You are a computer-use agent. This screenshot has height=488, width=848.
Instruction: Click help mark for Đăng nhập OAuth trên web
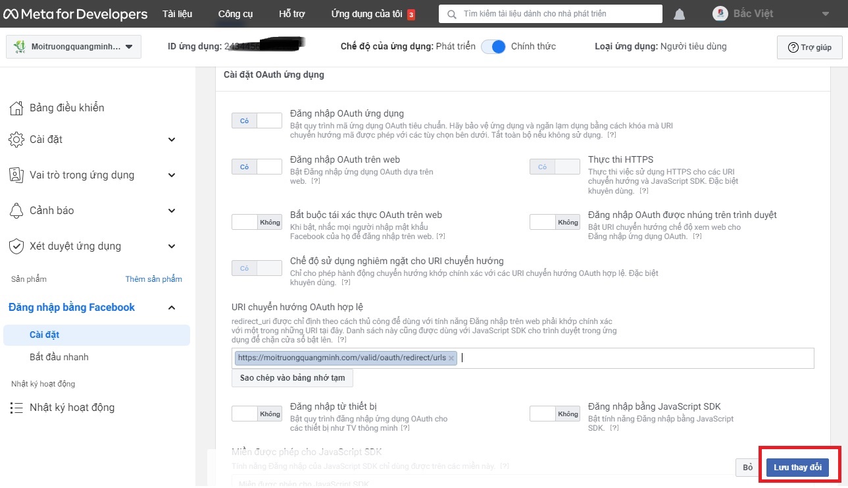tap(316, 180)
